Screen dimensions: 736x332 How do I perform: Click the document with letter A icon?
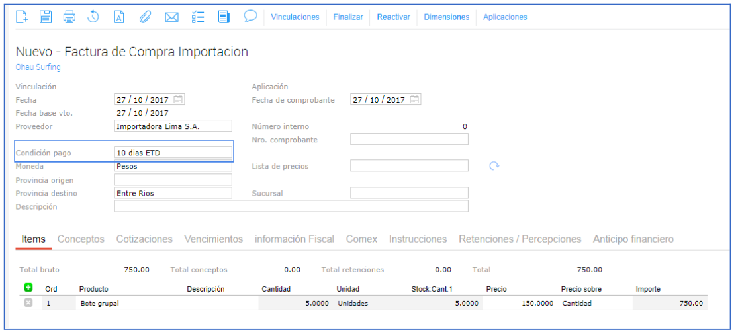119,17
